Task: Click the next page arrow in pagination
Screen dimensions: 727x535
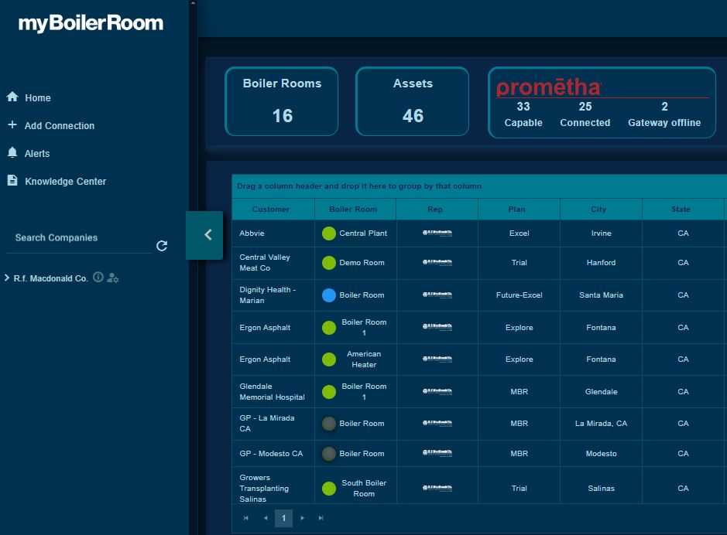Action: point(303,518)
